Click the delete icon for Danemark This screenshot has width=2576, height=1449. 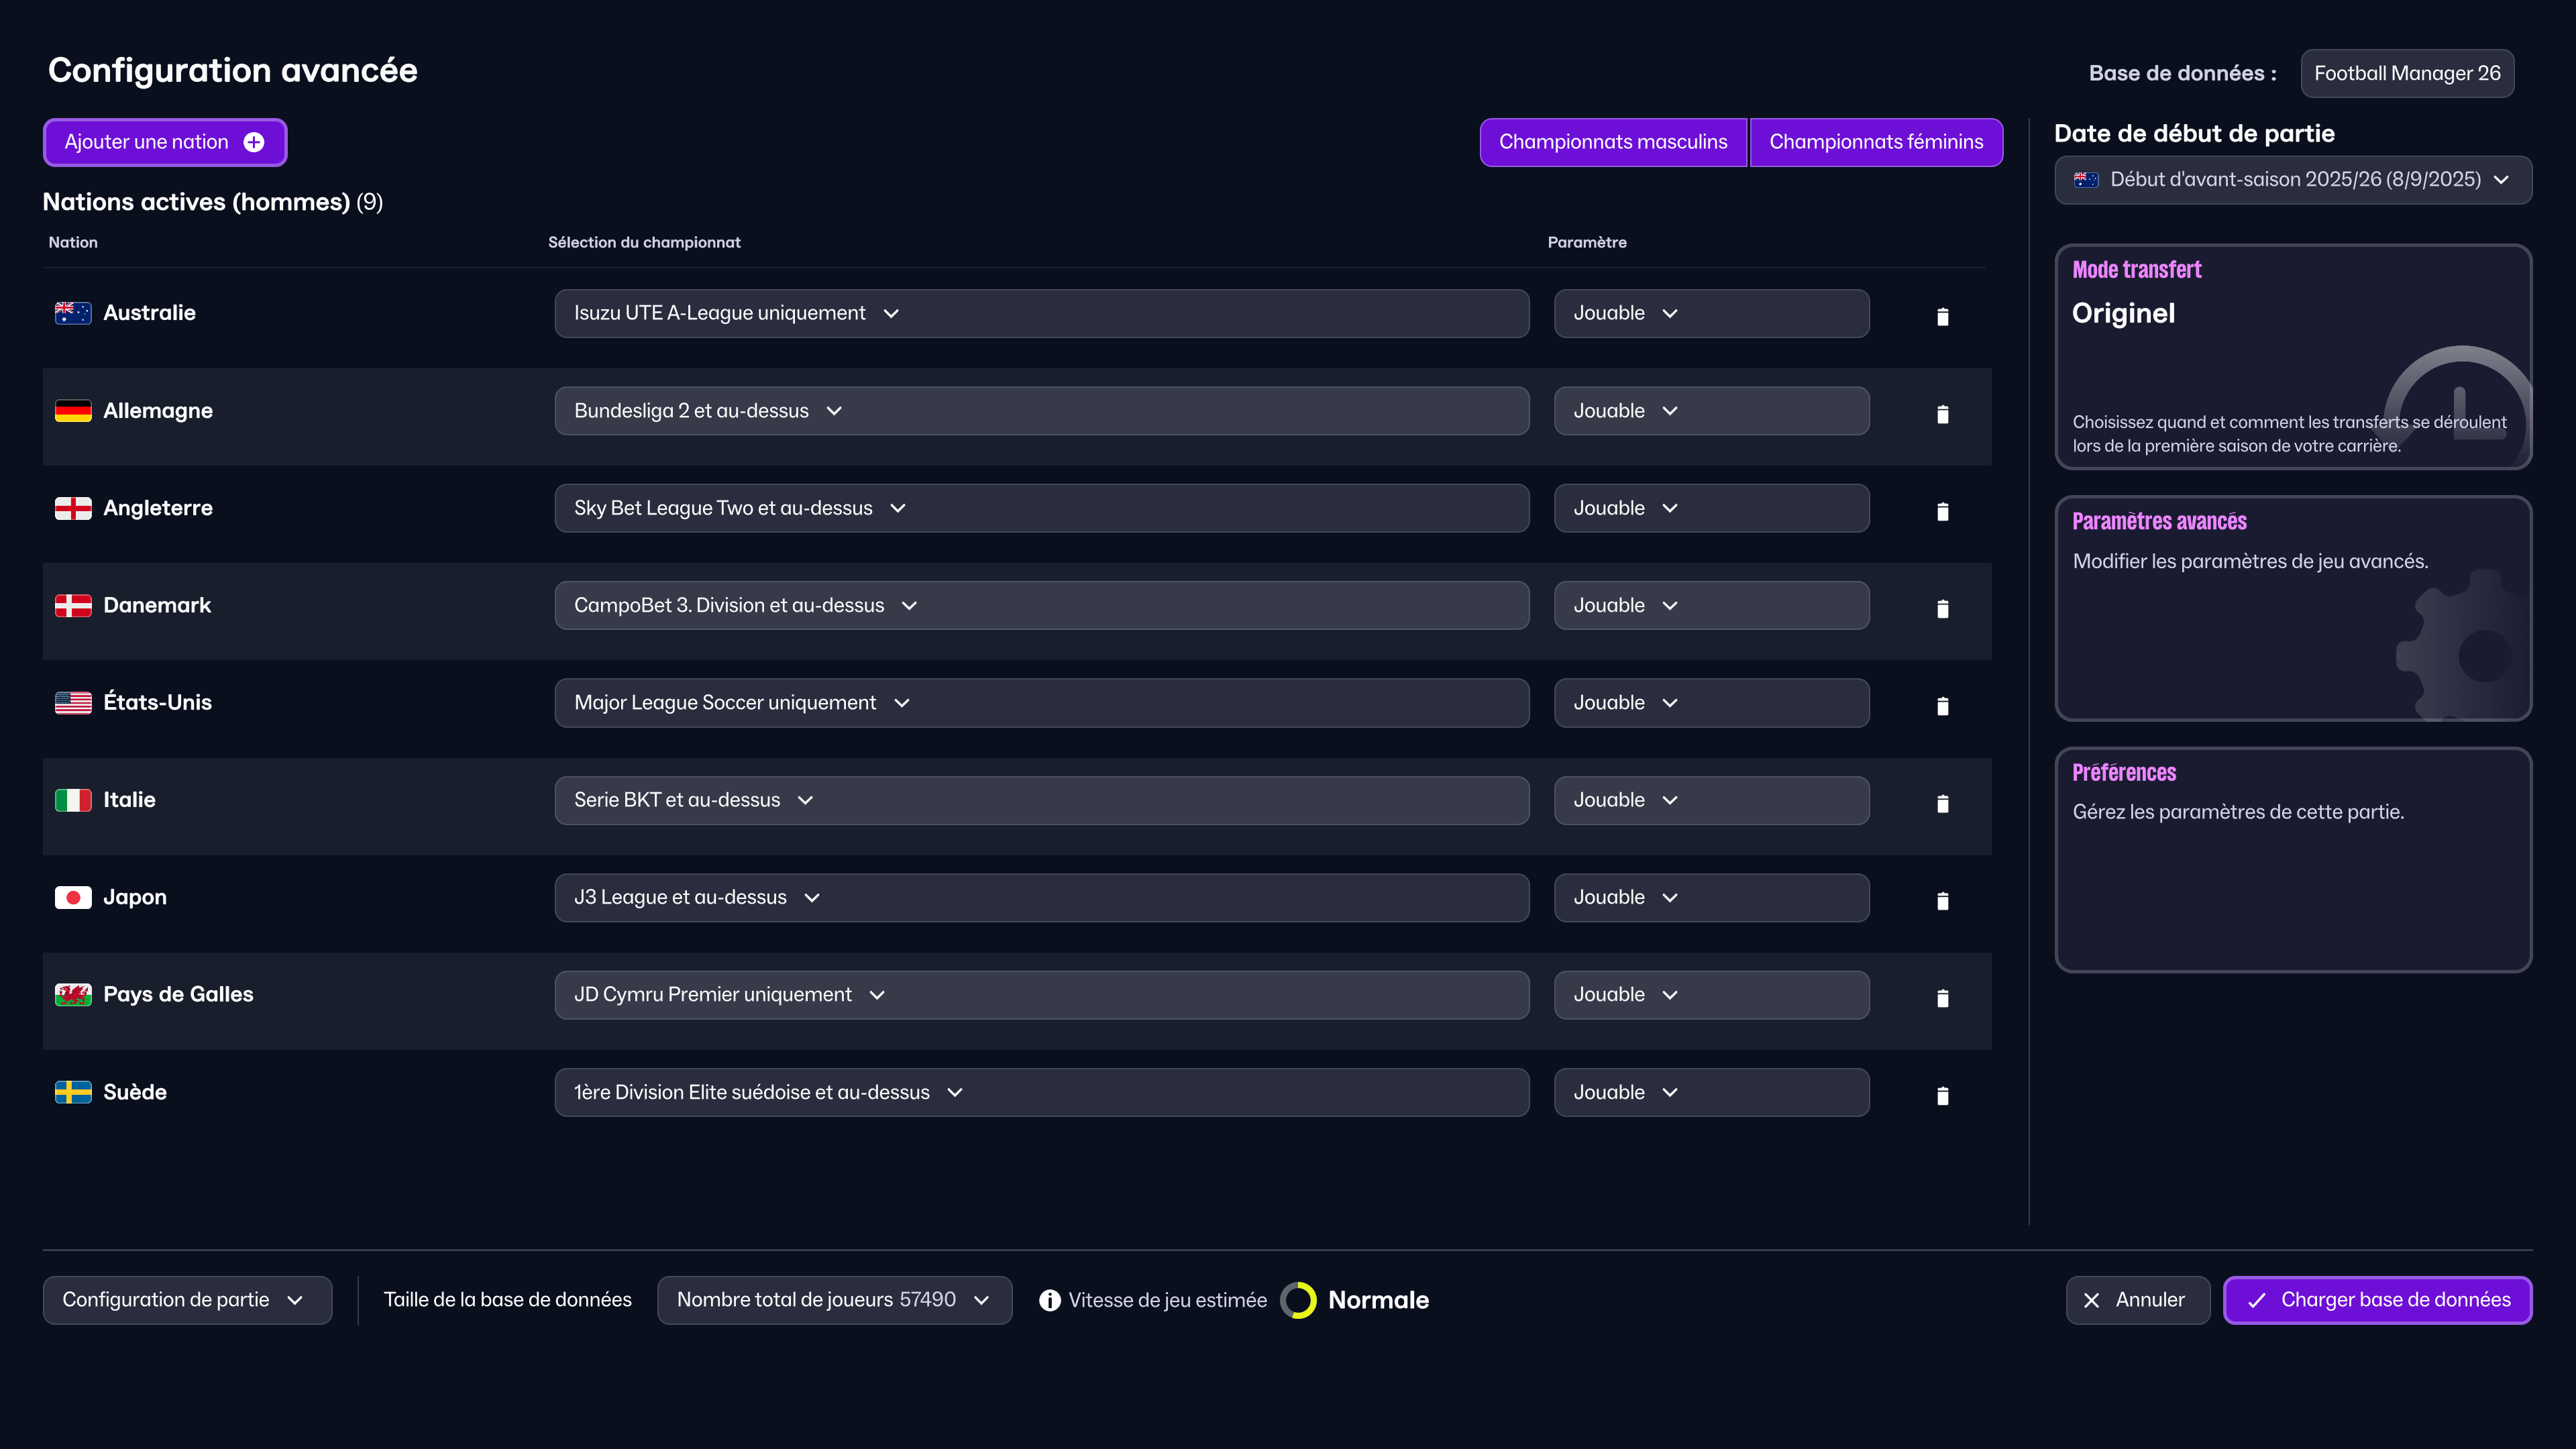1943,608
